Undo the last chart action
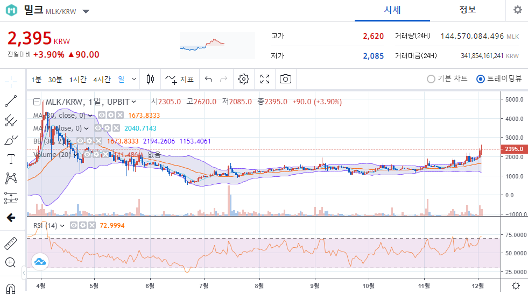 pos(208,80)
